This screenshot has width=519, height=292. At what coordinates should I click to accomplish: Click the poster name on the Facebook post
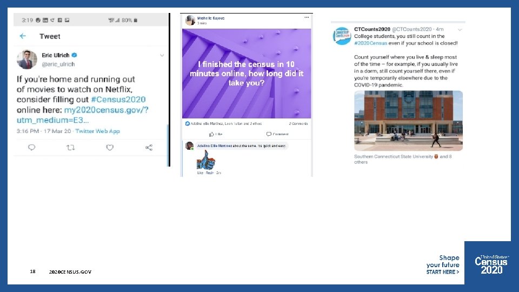211,18
